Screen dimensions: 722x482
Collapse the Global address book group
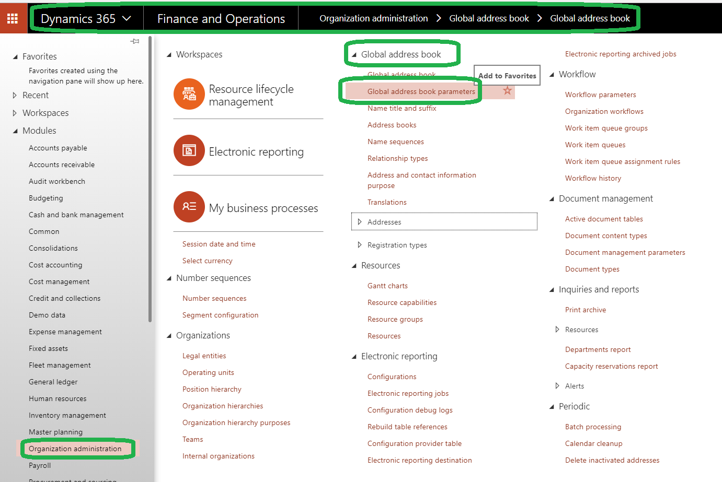354,54
